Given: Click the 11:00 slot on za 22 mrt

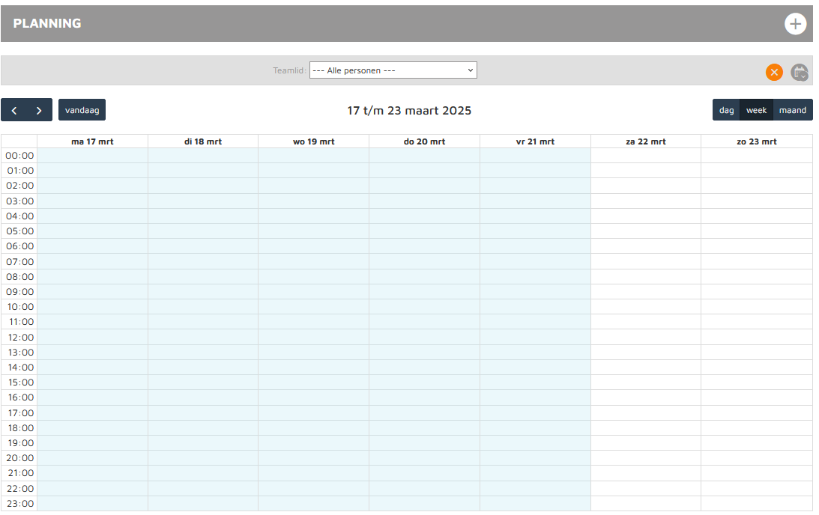Looking at the screenshot, I should click(646, 322).
